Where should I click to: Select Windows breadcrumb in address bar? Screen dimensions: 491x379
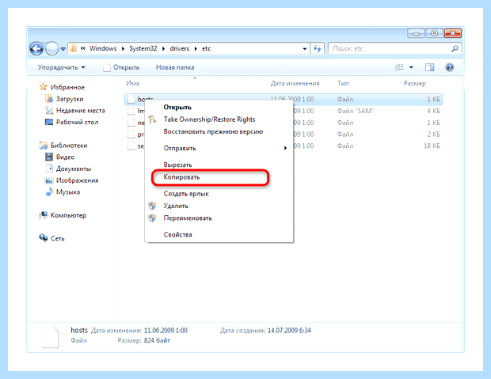click(x=103, y=48)
